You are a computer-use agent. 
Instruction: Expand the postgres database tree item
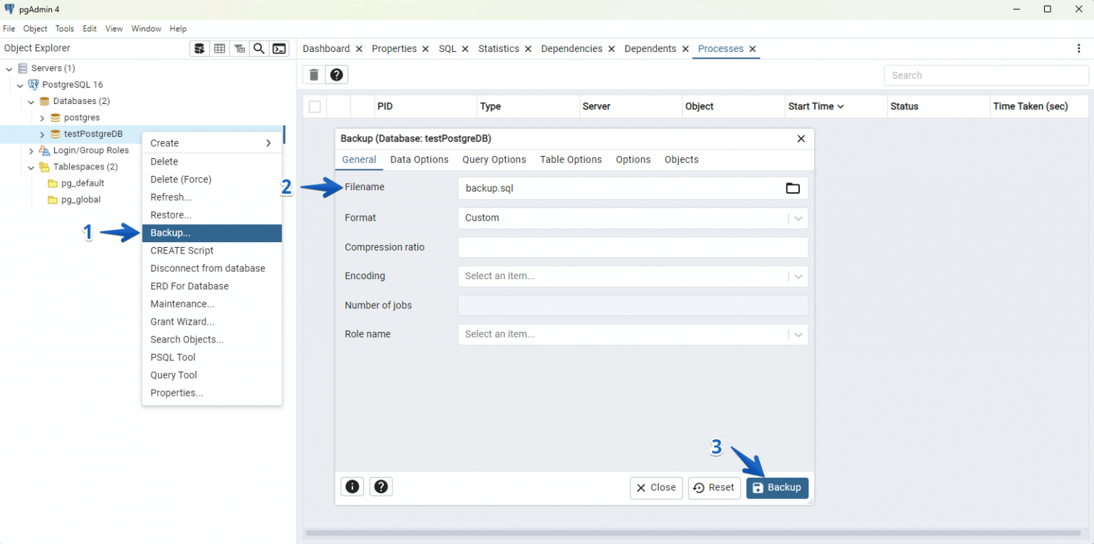43,117
